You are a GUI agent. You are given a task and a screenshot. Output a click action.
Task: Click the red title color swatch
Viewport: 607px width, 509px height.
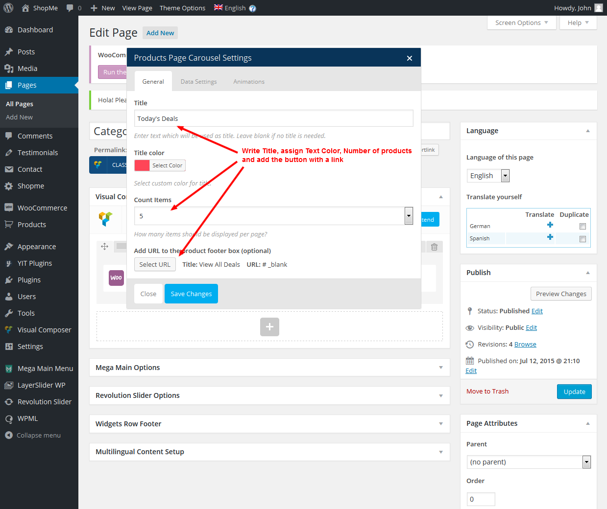click(142, 165)
